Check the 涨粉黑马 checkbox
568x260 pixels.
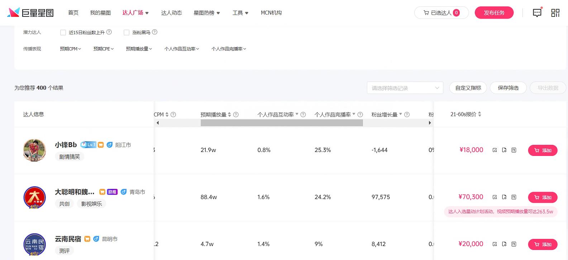(127, 33)
